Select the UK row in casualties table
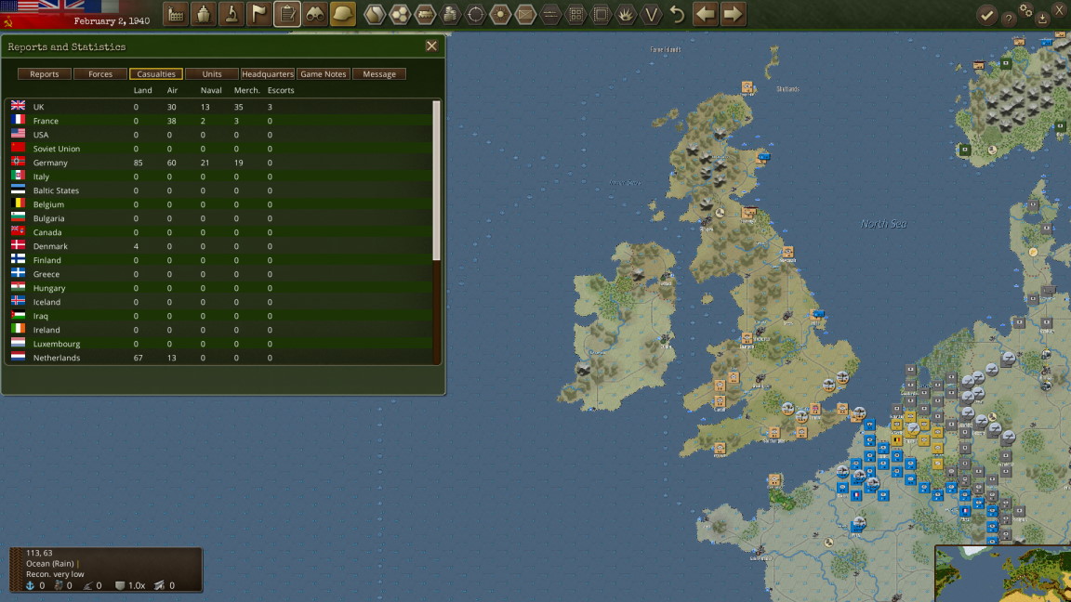Viewport: 1071px width, 602px height. click(x=218, y=107)
